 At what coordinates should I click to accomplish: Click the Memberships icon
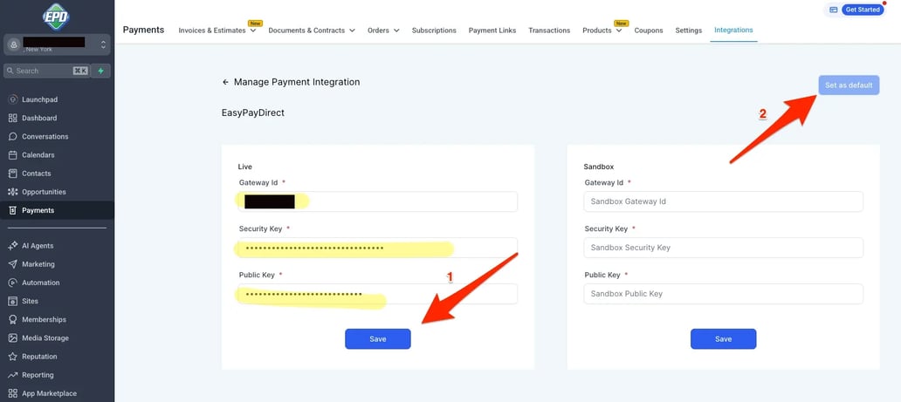pos(12,319)
